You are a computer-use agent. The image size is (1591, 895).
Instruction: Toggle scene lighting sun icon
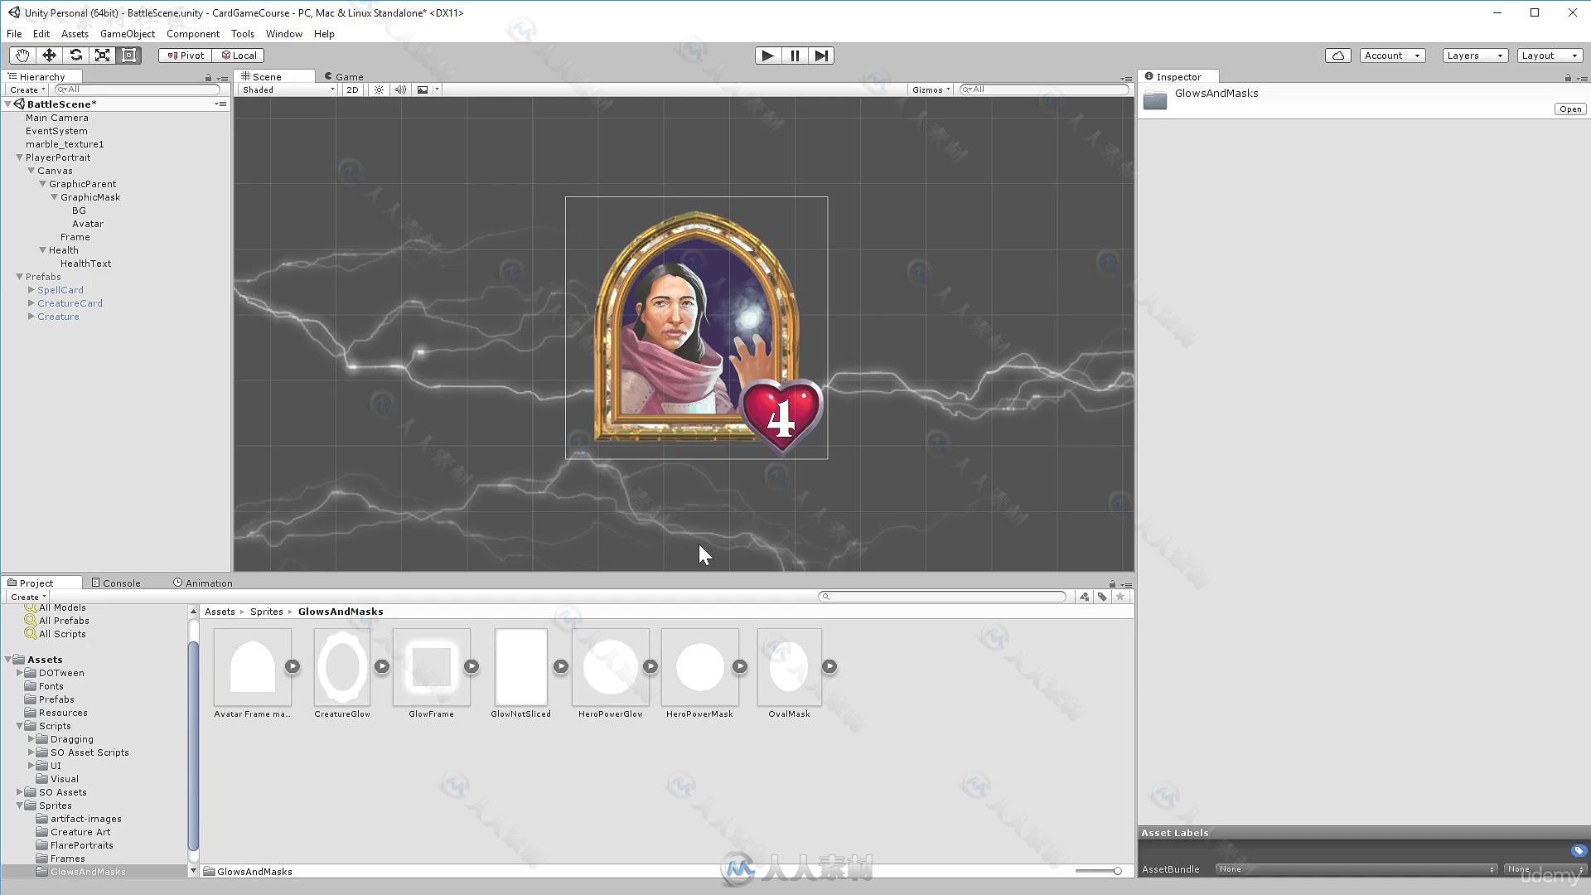[x=379, y=89]
